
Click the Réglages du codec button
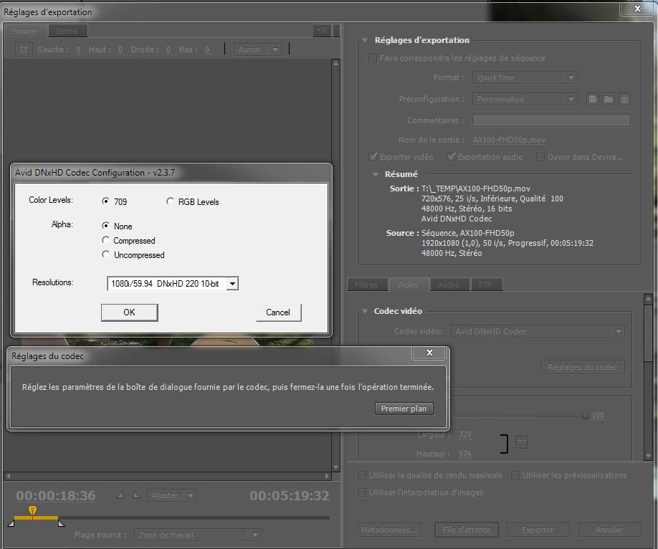583,367
